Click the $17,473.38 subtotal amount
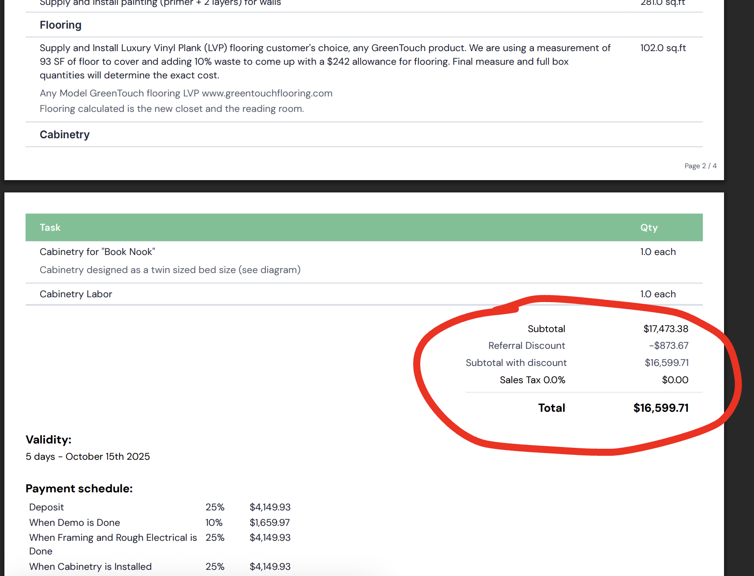 point(666,329)
